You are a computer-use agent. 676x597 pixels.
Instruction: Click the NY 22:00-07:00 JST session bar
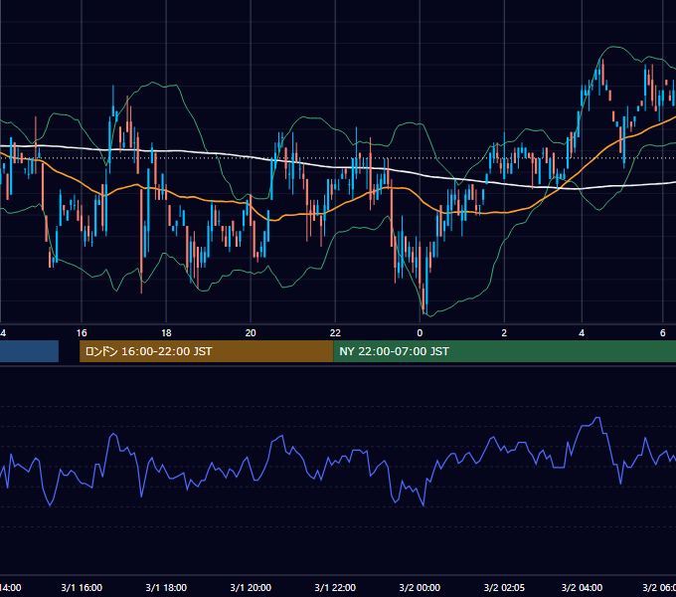coord(504,351)
